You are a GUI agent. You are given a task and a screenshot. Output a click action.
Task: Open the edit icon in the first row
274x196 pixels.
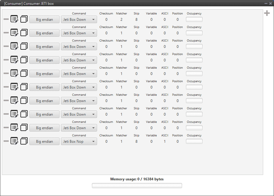pos(14,19)
